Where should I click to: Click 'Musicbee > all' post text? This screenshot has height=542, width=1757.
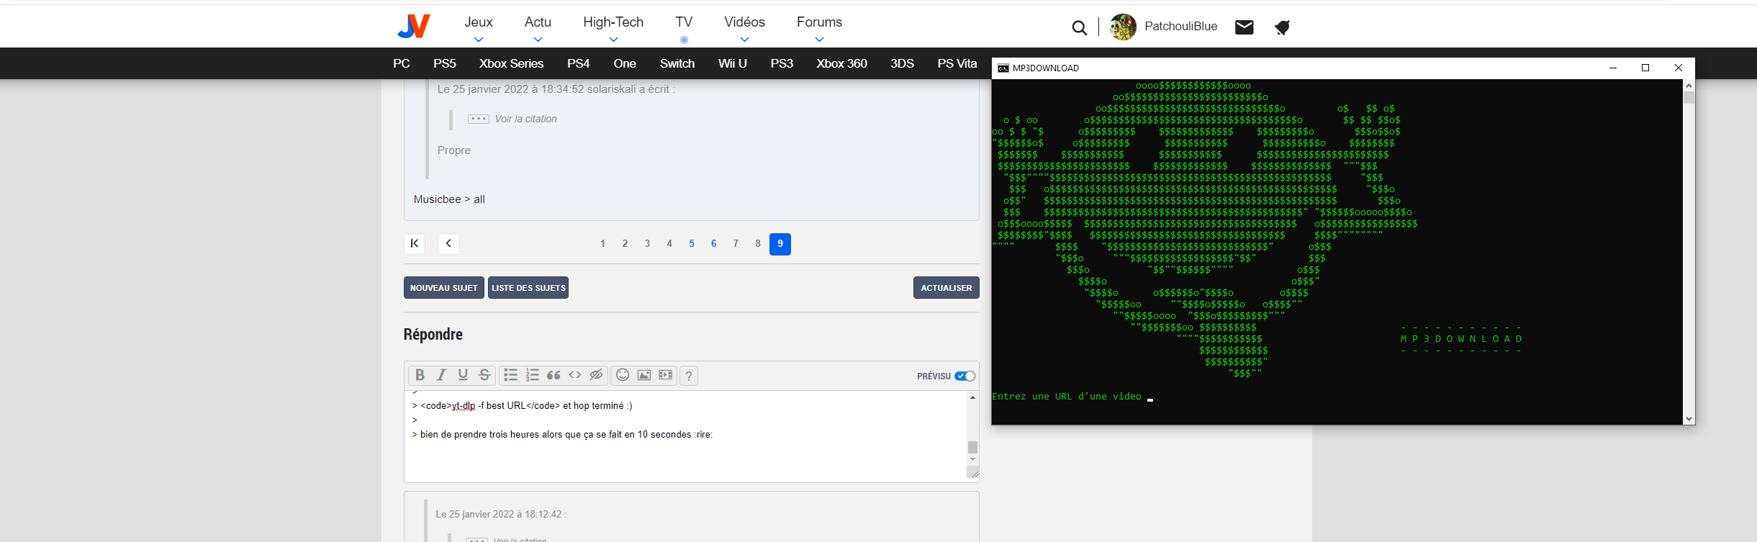tap(449, 199)
